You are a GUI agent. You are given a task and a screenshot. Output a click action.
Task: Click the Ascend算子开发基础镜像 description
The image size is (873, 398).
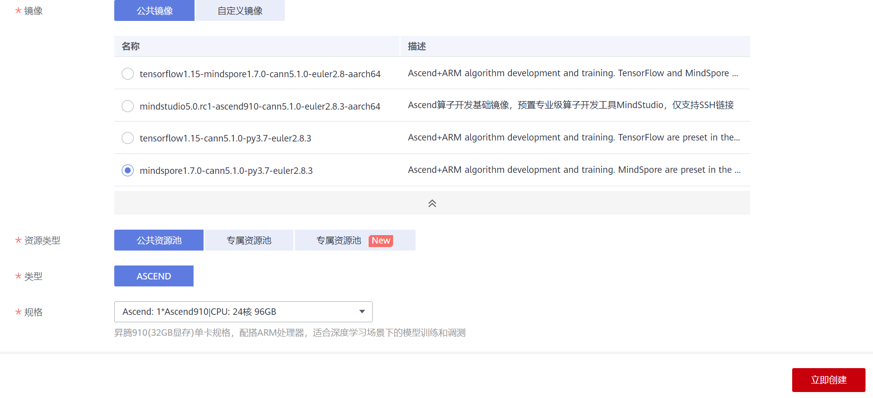[571, 105]
